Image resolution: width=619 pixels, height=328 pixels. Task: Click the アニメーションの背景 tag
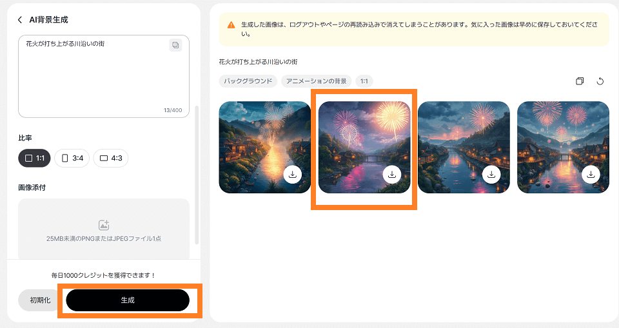pyautogui.click(x=317, y=81)
